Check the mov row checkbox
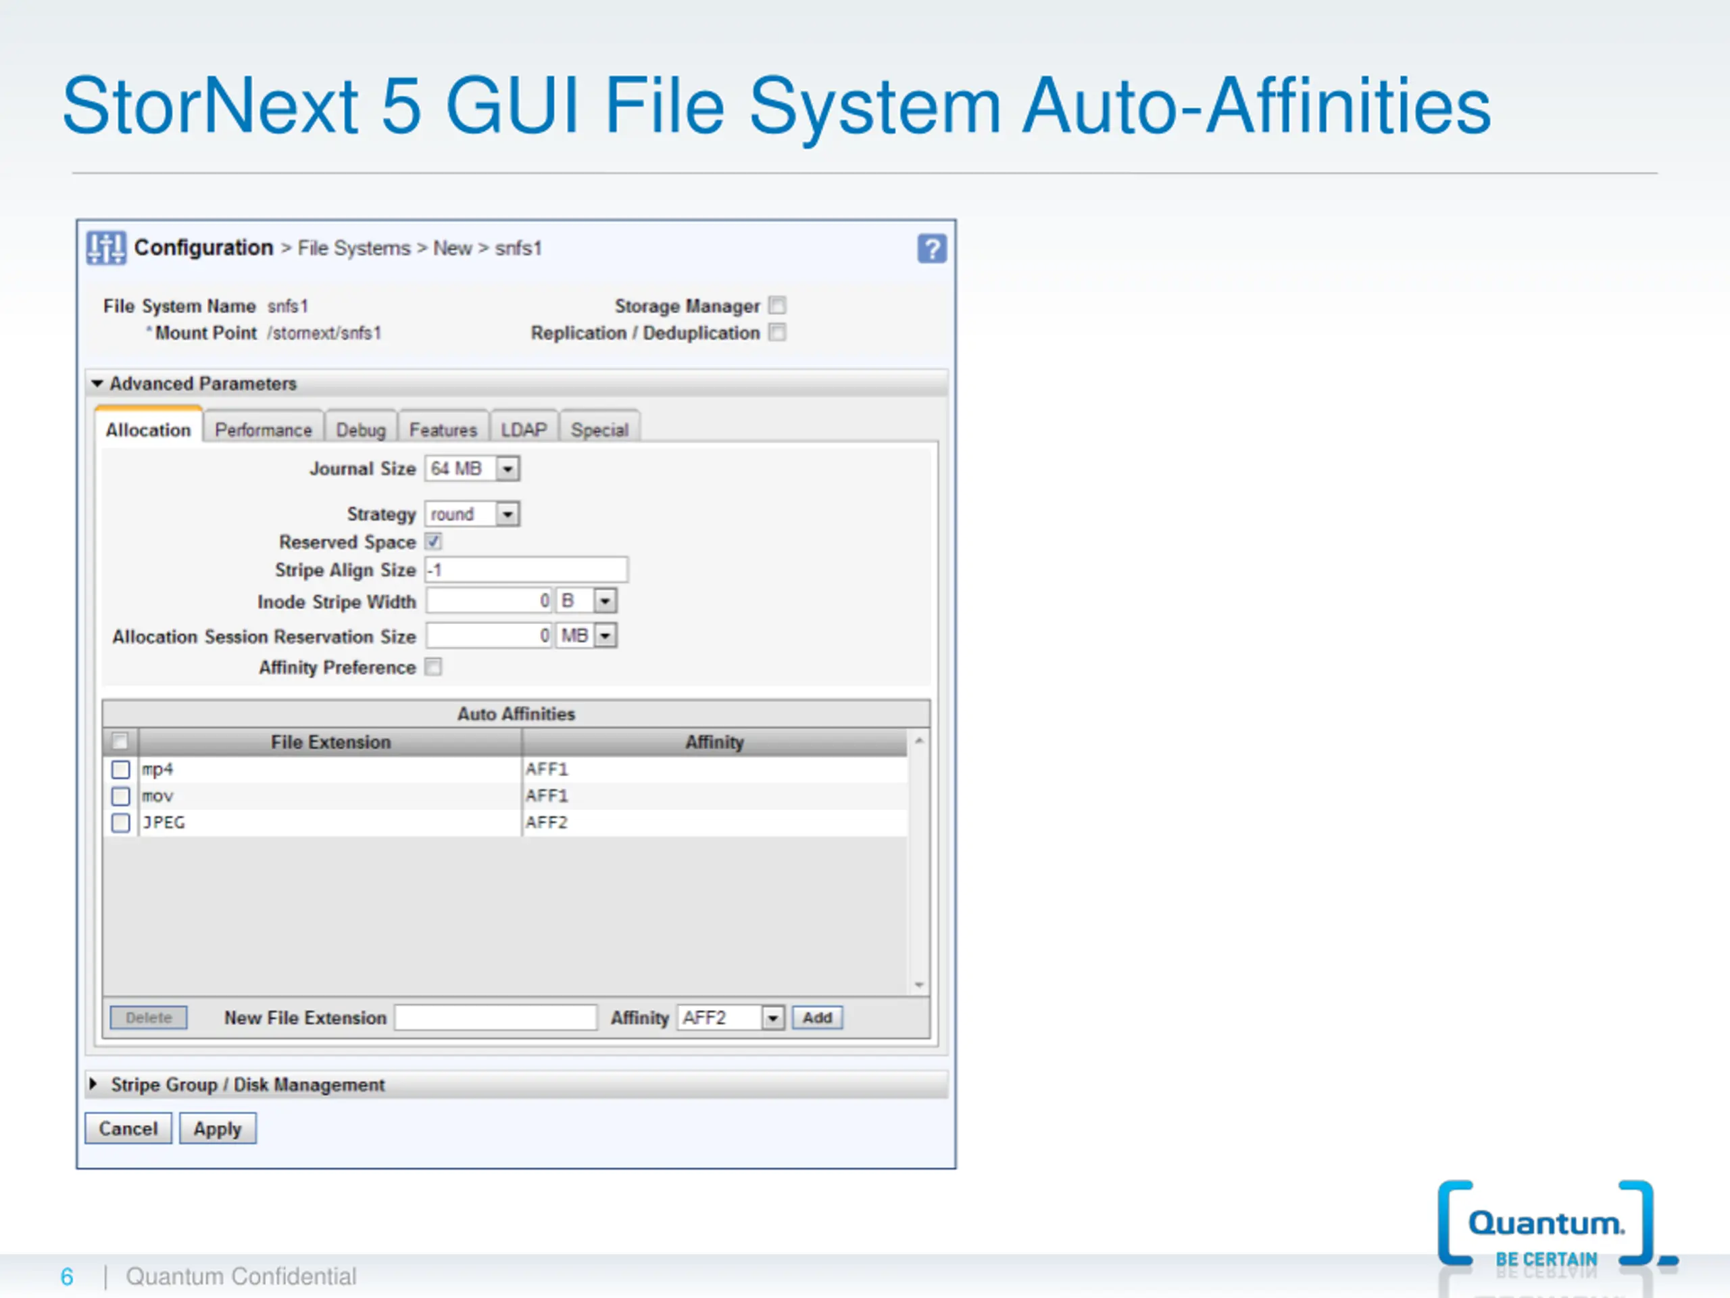Viewport: 1730px width, 1298px height. coord(120,796)
